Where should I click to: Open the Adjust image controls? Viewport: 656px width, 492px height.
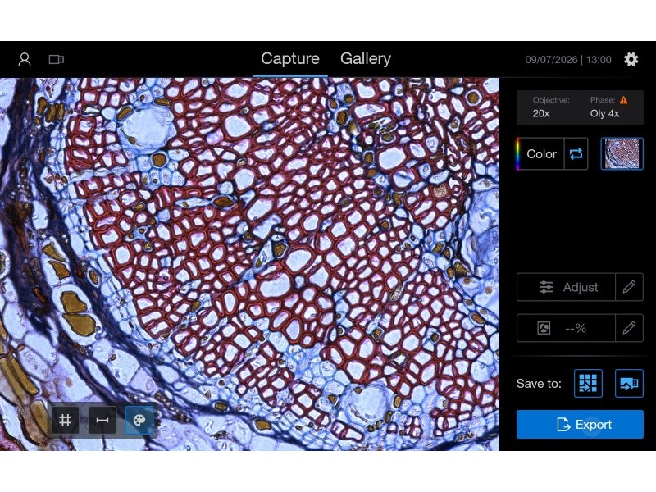coord(566,287)
